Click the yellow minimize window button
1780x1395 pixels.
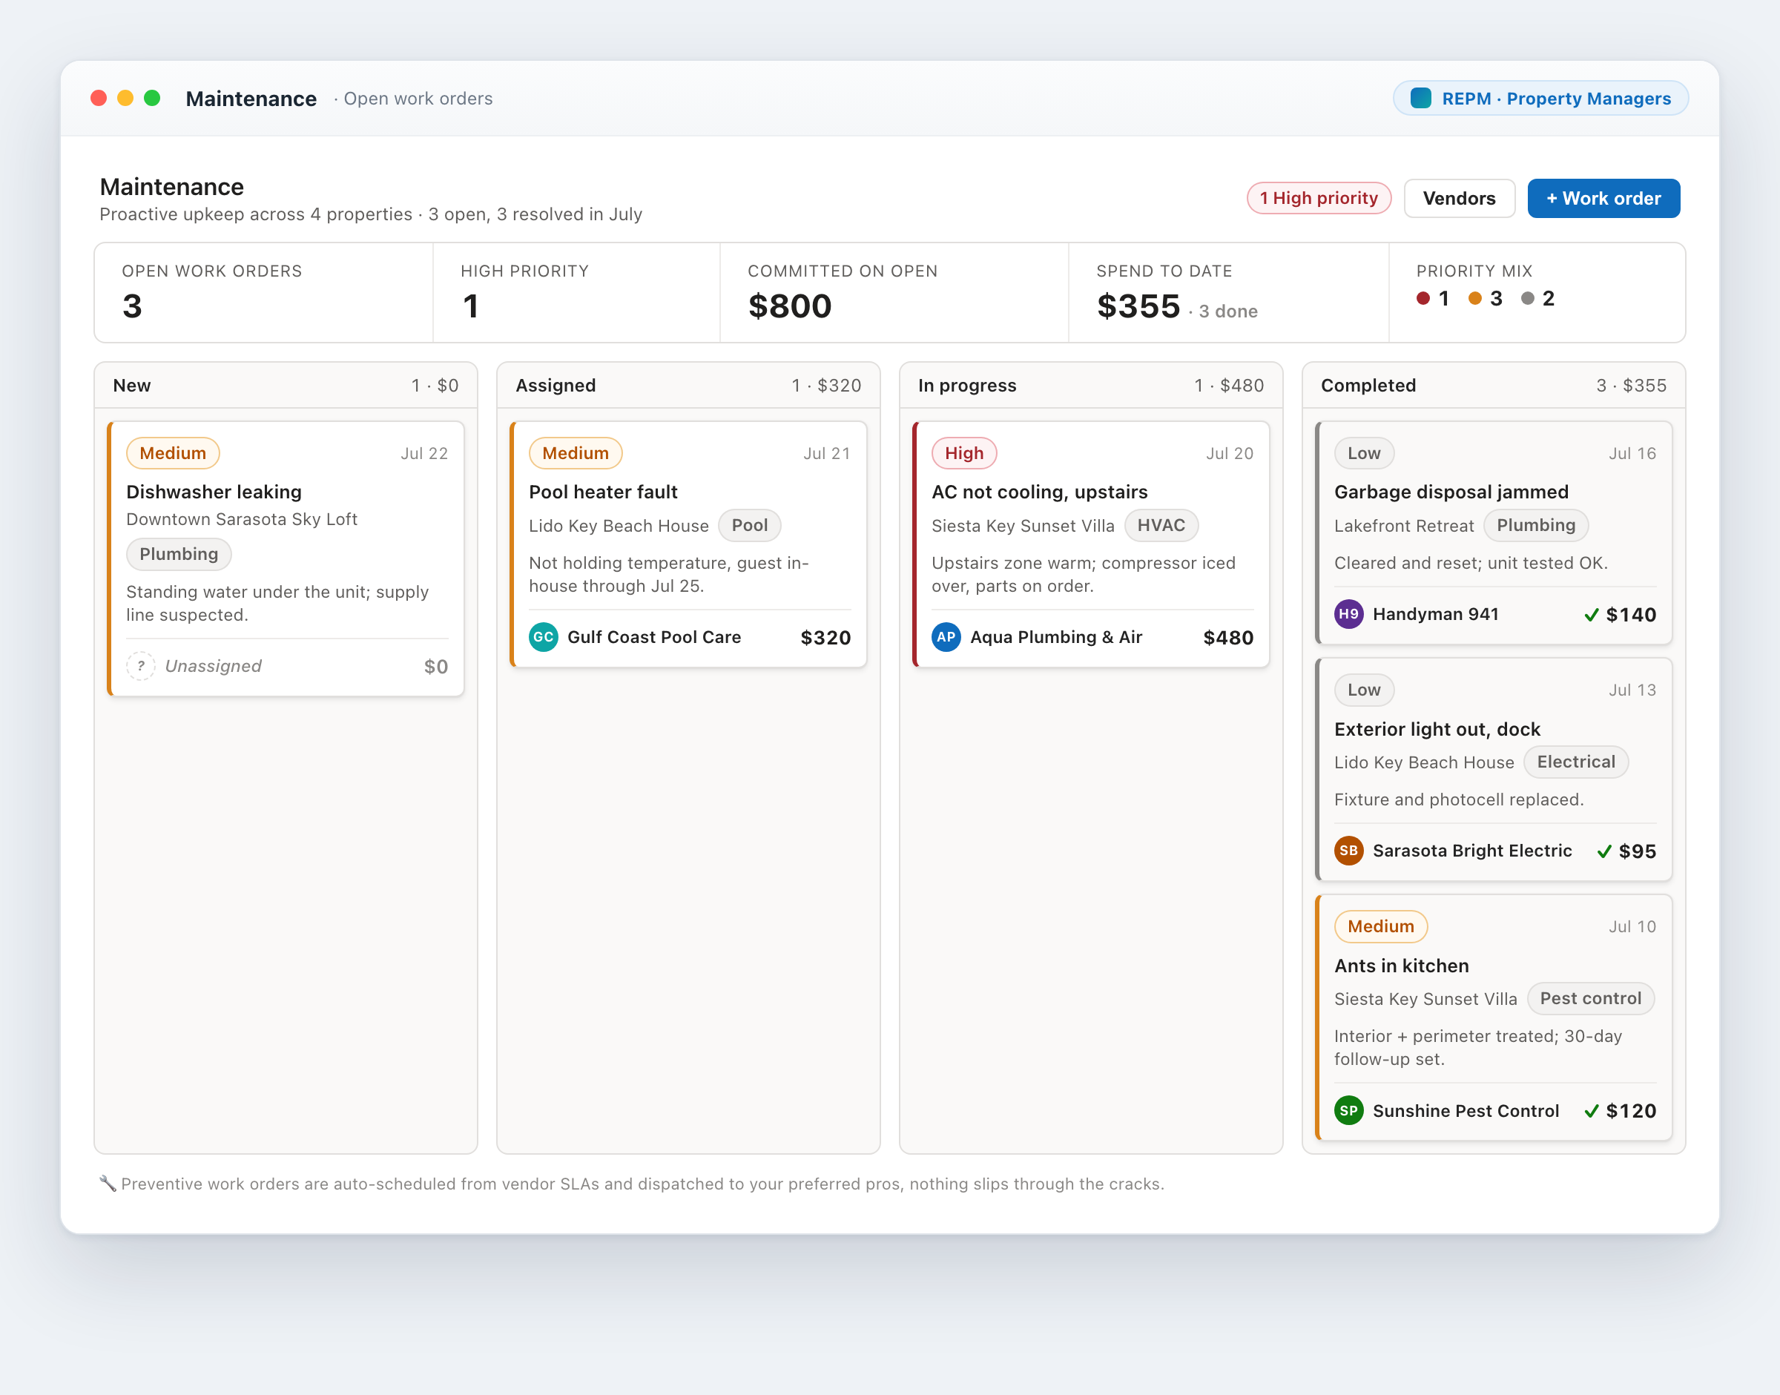tap(125, 98)
